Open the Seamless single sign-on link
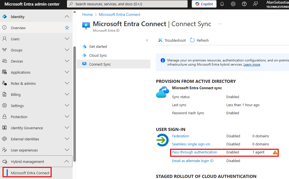The height and width of the screenshot is (179, 289). coord(191,144)
